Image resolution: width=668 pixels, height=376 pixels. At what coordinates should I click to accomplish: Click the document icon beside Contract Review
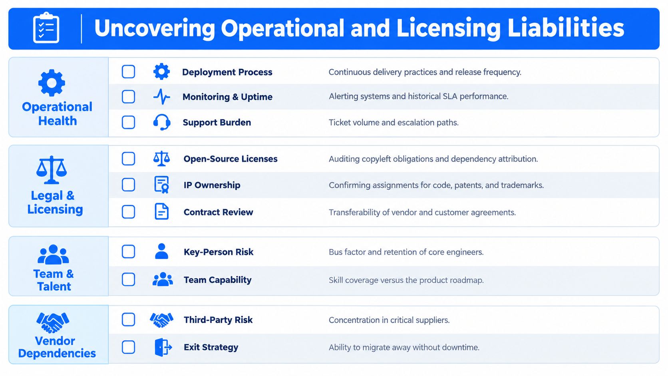pos(161,211)
